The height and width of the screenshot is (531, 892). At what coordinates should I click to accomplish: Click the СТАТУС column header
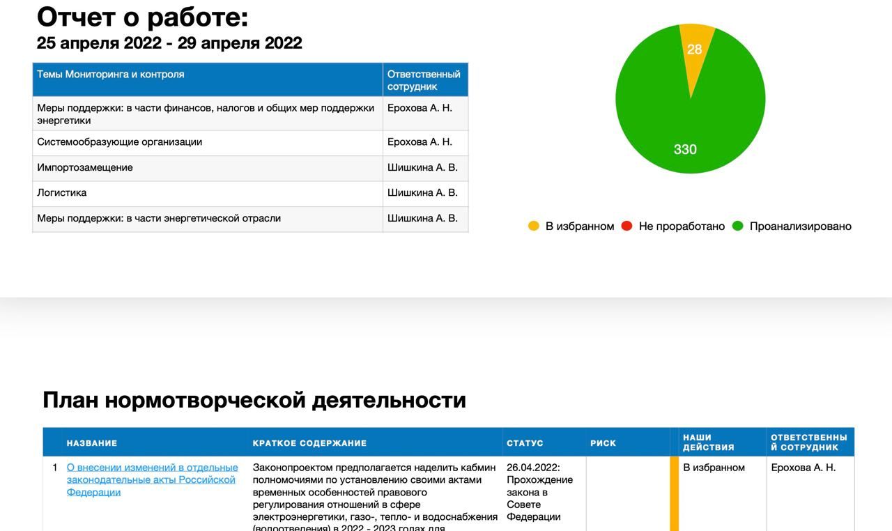click(525, 443)
